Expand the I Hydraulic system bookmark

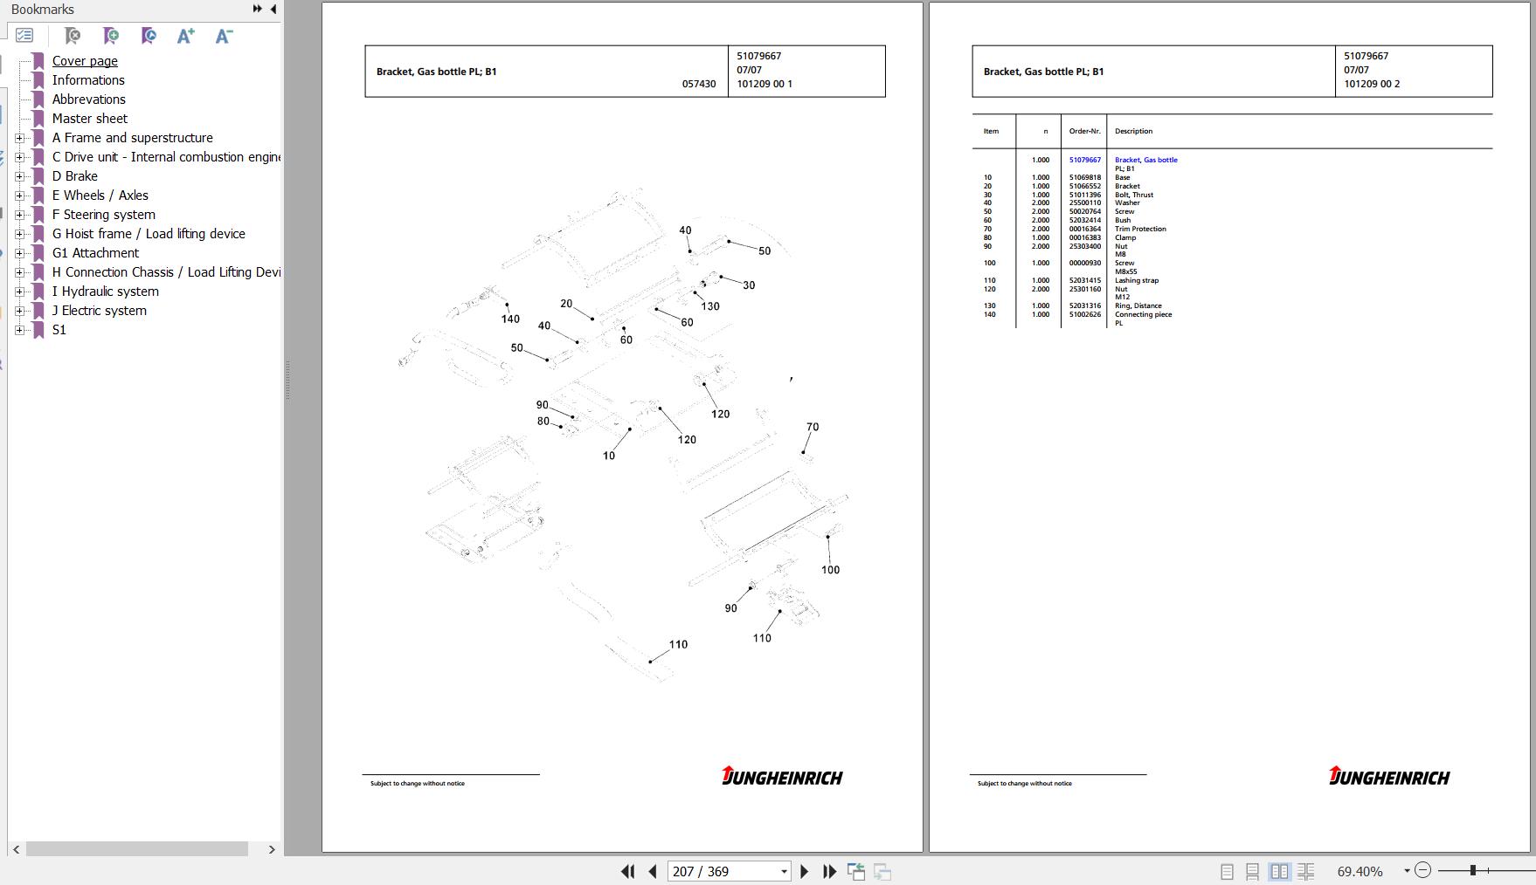click(19, 292)
